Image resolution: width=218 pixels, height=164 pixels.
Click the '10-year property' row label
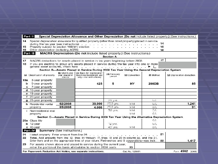click(41, 90)
